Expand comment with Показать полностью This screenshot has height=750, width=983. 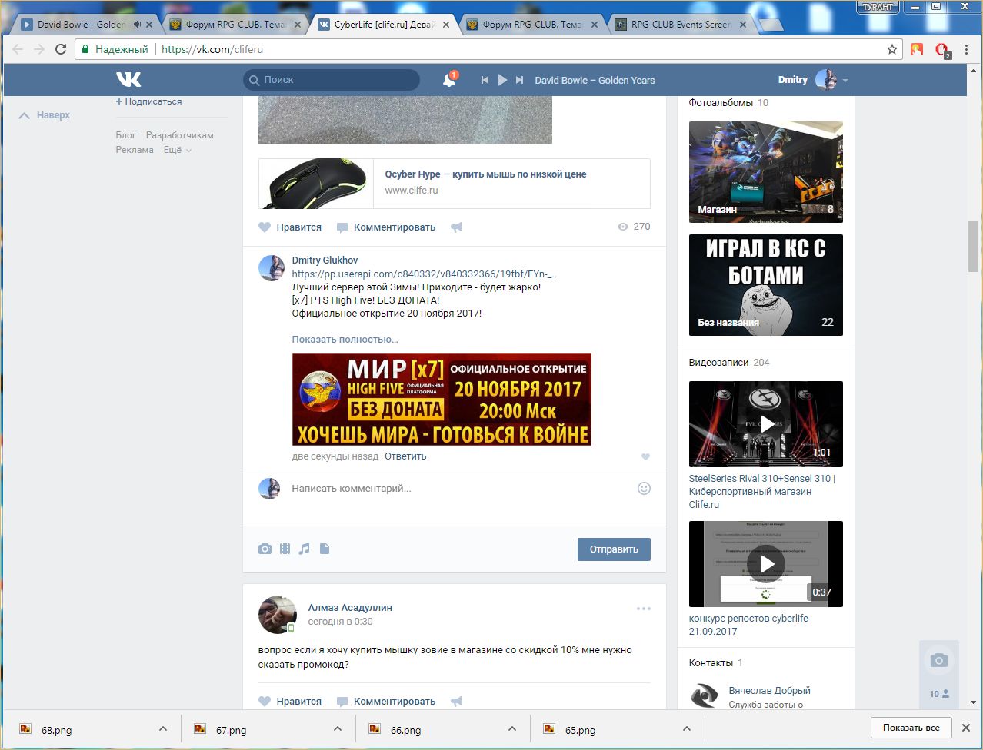(345, 339)
